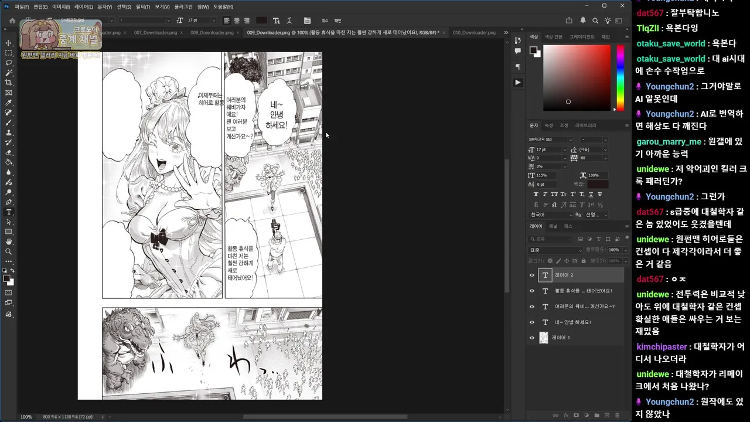The width and height of the screenshot is (750, 422).
Task: Hide the '레이어 1' image layer
Action: tap(532, 338)
